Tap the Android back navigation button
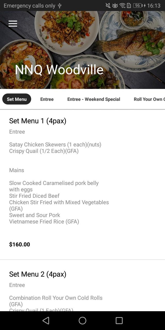Image resolution: width=165 pixels, height=330 pixels. (46, 320)
